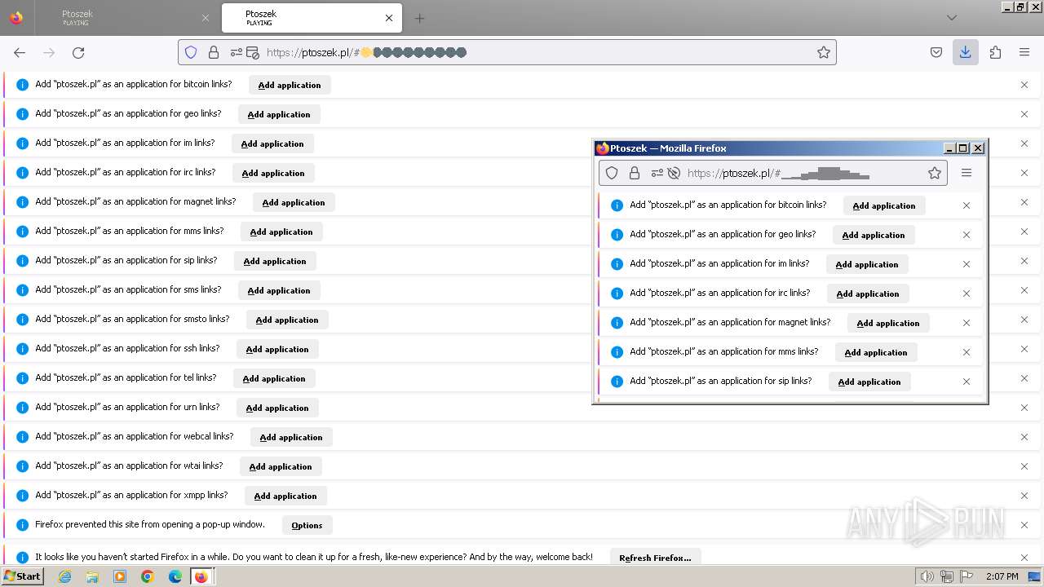Open the 2:07 PM clock in system tray

pyautogui.click(x=1002, y=577)
